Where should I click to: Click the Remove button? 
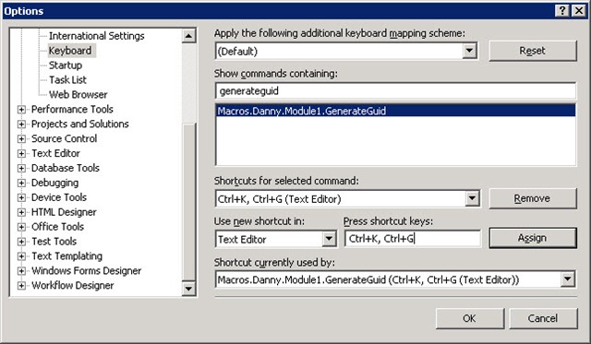(x=533, y=198)
